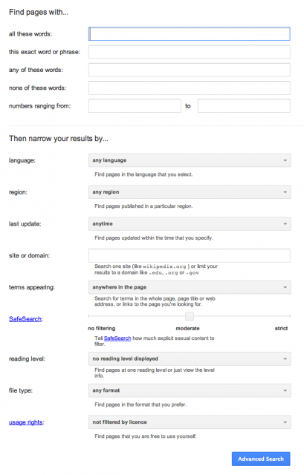Click the 'Find pages that you are free to use yourself.' hint

pos(146,436)
